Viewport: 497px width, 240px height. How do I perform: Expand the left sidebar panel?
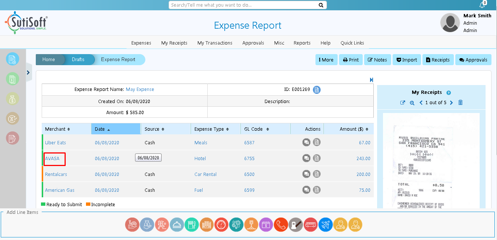[28, 73]
